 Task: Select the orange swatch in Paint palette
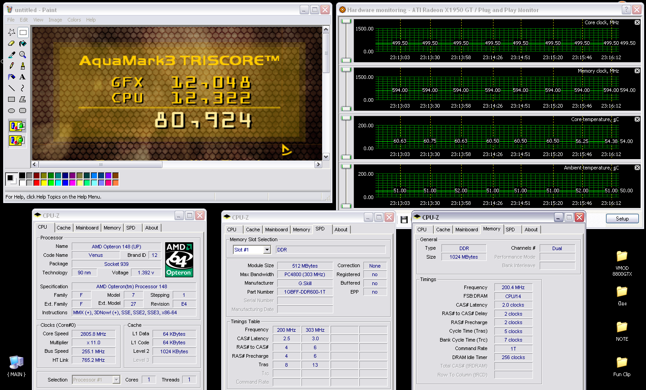tap(115, 182)
